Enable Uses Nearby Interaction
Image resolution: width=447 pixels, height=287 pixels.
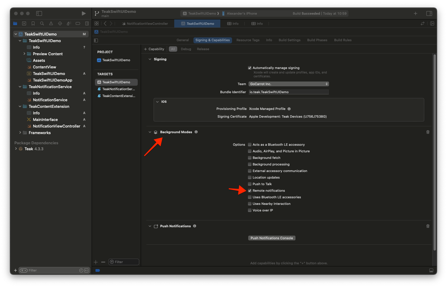tap(250, 204)
